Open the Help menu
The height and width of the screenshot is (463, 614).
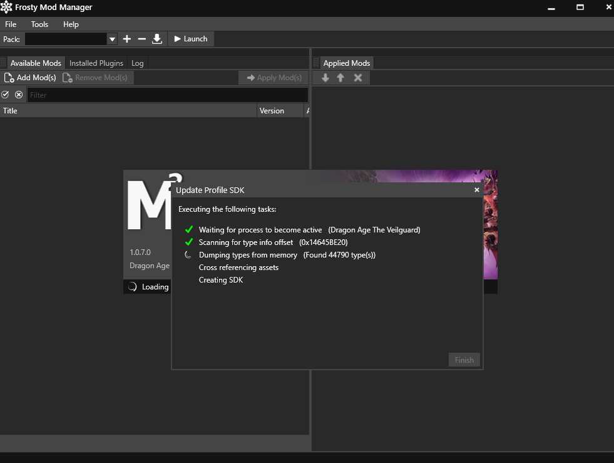[71, 24]
